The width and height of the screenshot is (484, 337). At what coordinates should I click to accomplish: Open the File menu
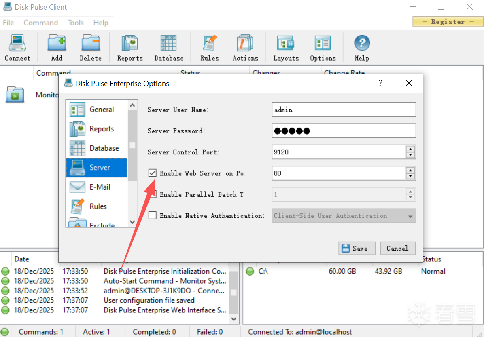click(x=8, y=23)
